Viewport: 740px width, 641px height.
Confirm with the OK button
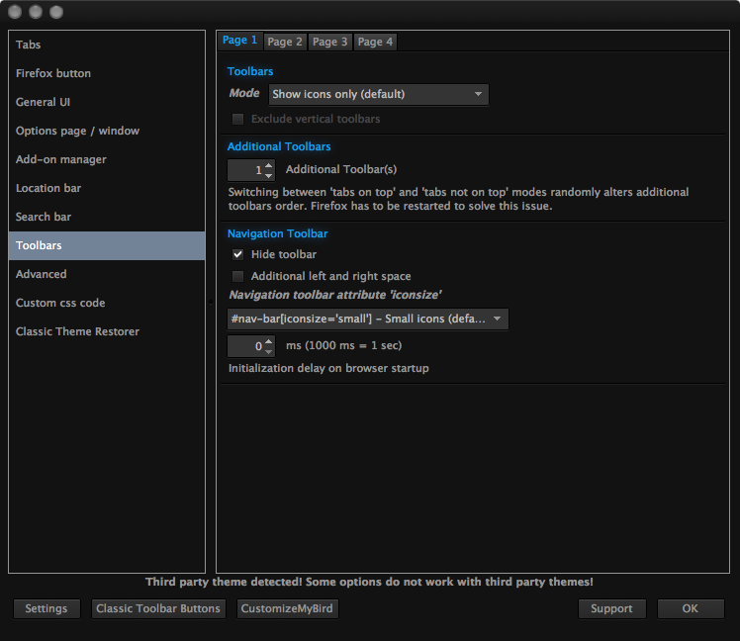[x=691, y=609]
